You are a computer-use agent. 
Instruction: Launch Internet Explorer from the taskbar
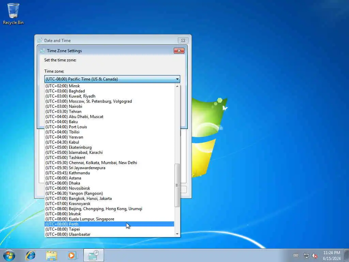tap(30, 255)
